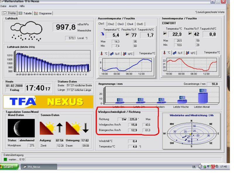Click wind speed value 15,8

coord(133,125)
